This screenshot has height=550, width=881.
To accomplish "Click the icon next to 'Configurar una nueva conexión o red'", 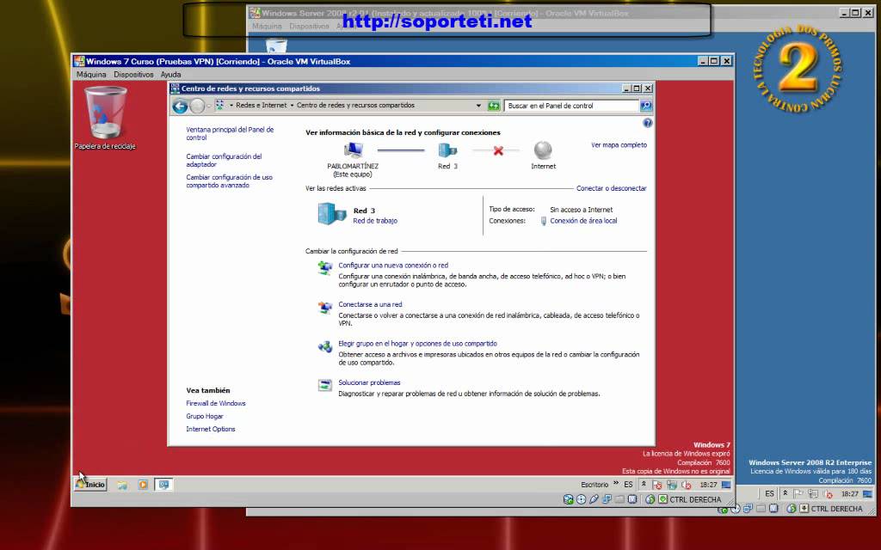I will click(x=324, y=268).
